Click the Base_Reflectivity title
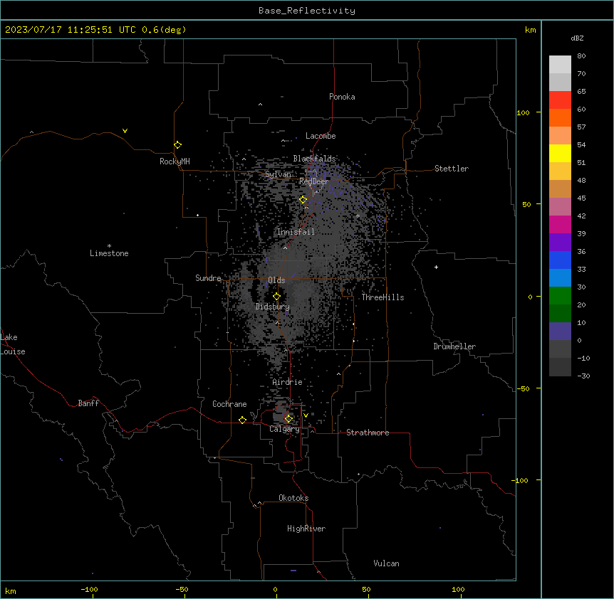Viewport: 614px width, 599px height. point(307,11)
